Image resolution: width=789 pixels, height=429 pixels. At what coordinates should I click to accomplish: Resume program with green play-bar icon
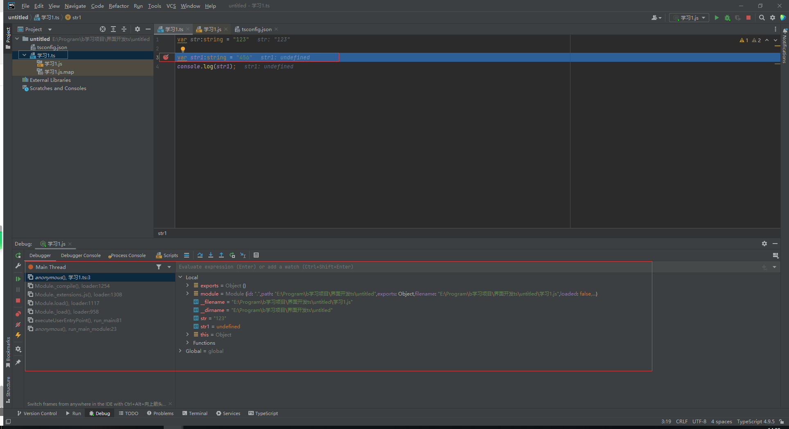click(x=18, y=279)
